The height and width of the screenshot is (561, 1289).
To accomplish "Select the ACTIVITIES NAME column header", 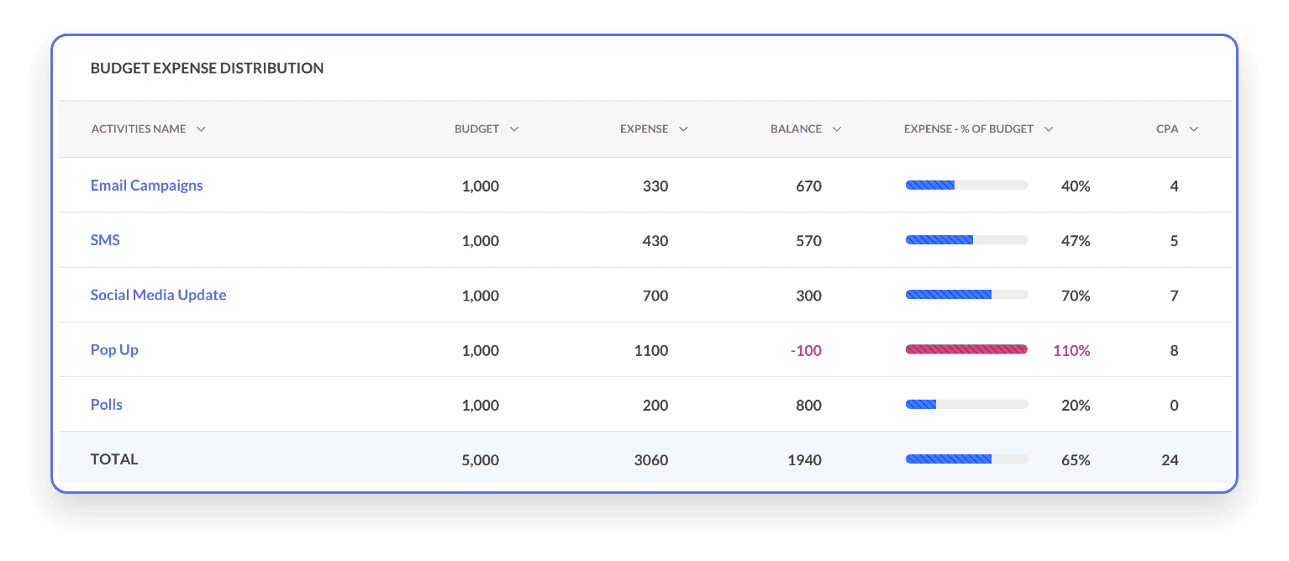I will click(x=139, y=129).
